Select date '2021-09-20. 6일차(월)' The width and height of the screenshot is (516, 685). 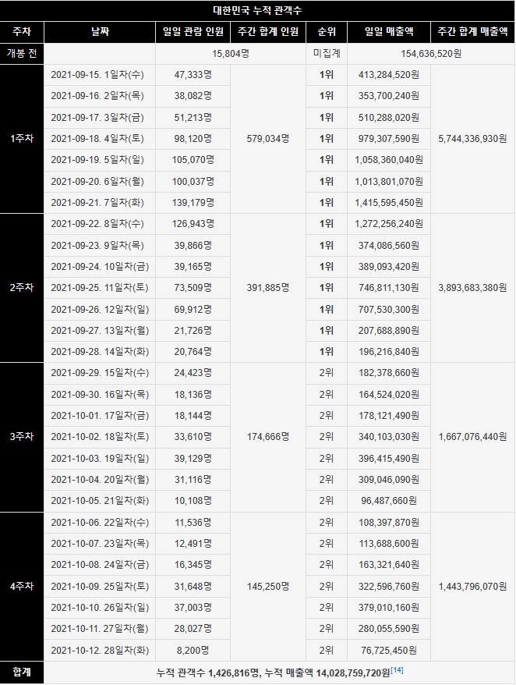(x=97, y=181)
